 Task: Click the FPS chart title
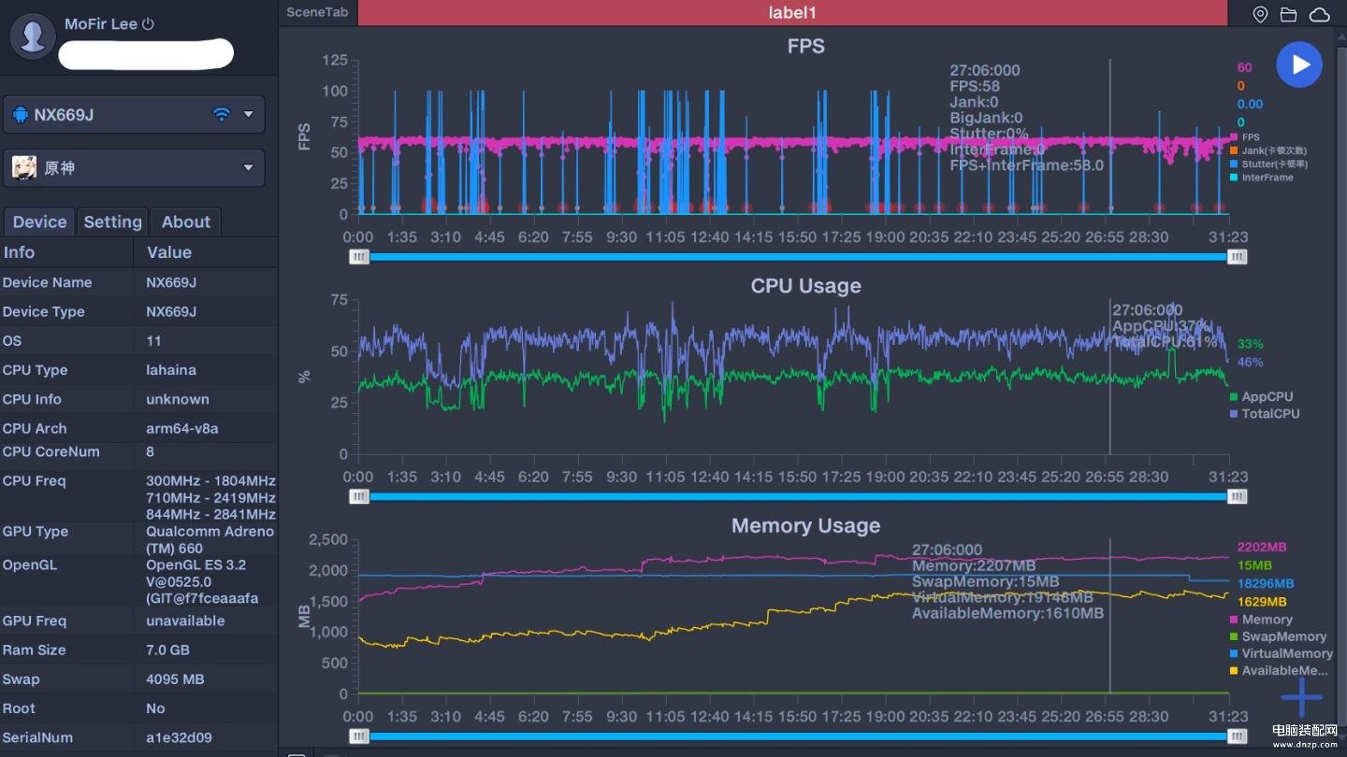(805, 46)
